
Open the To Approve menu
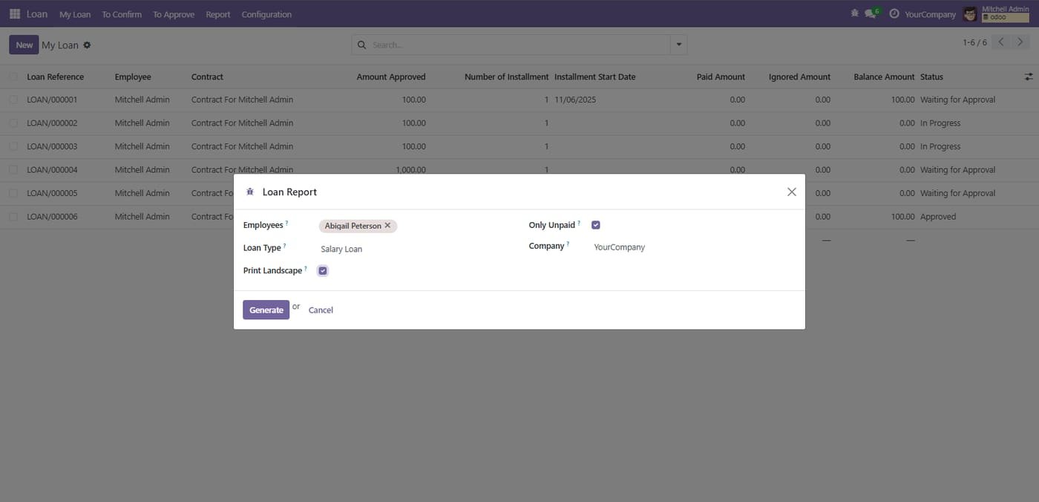coord(174,14)
